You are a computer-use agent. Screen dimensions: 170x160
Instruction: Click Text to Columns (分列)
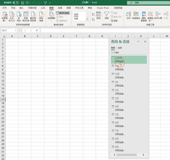pyautogui.click(x=128, y=15)
